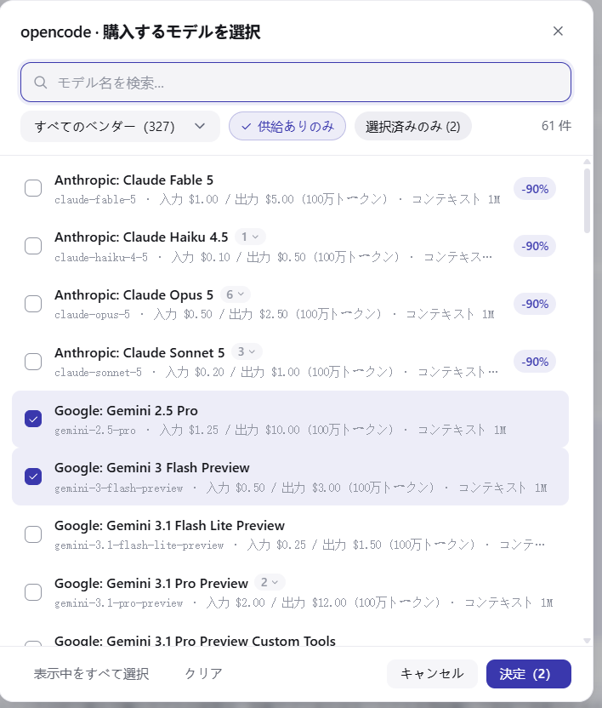Close the model selection dialog
The image size is (602, 708).
click(x=558, y=31)
